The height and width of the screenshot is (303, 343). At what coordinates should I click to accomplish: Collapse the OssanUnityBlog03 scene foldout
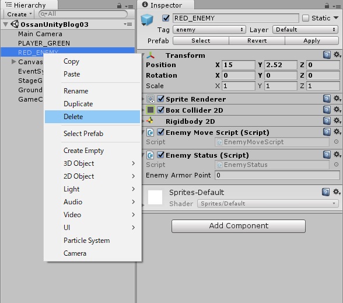6,25
